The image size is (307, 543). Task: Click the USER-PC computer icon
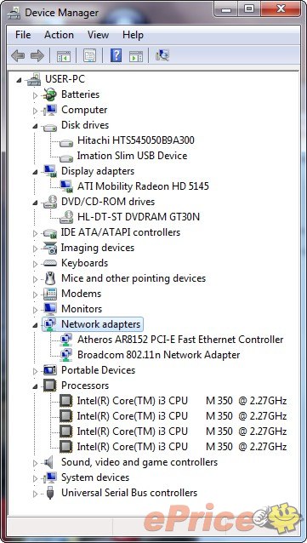(34, 79)
